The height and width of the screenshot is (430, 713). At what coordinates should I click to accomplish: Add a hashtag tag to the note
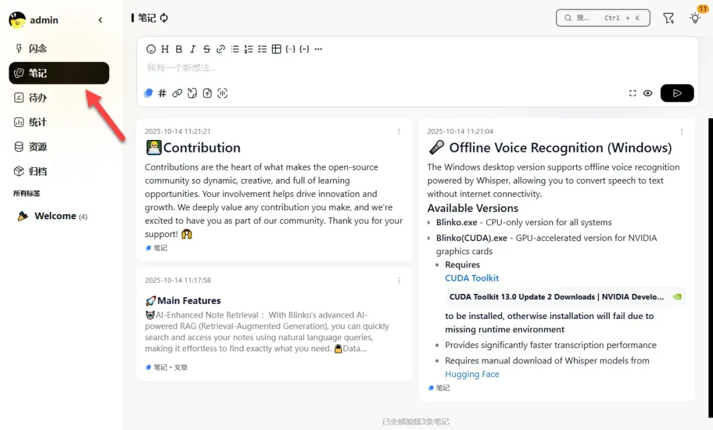coord(162,93)
